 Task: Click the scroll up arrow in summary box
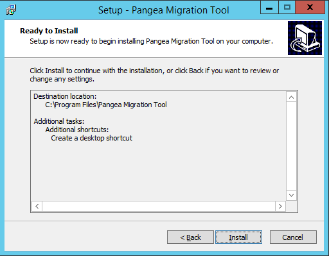pyautogui.click(x=291, y=98)
